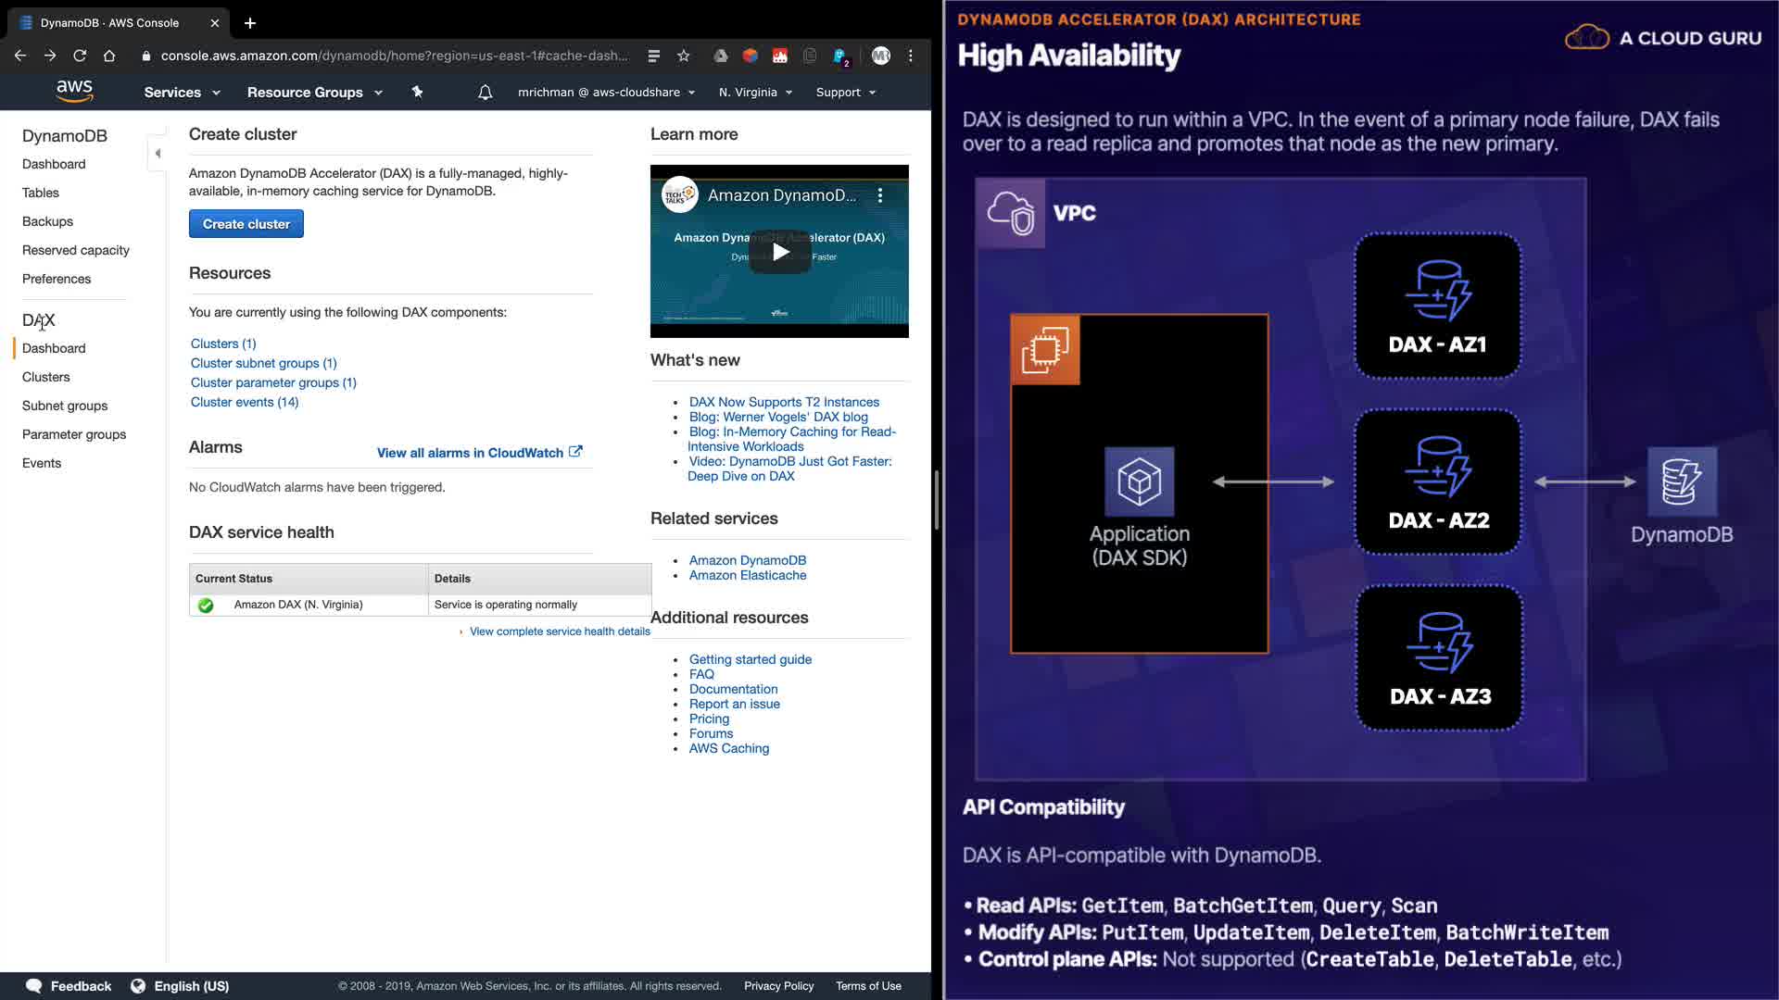Click the Create cluster button

coord(246,224)
